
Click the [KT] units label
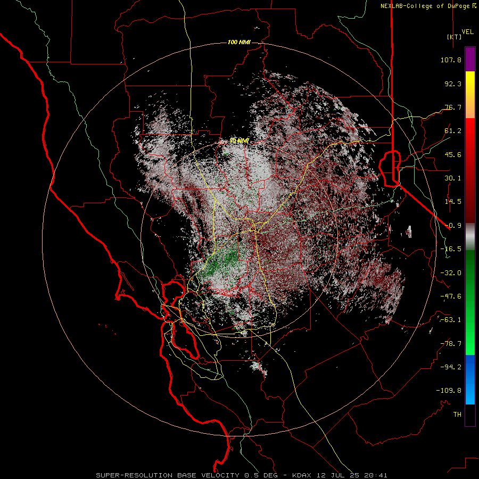[x=454, y=37]
